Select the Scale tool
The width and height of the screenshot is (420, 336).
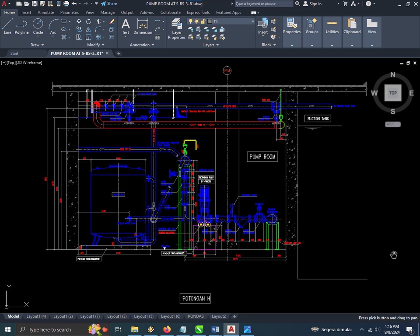88,37
